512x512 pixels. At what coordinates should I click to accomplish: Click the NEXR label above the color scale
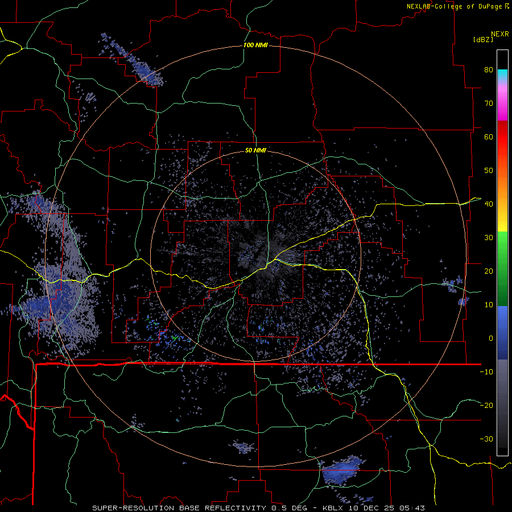499,34
